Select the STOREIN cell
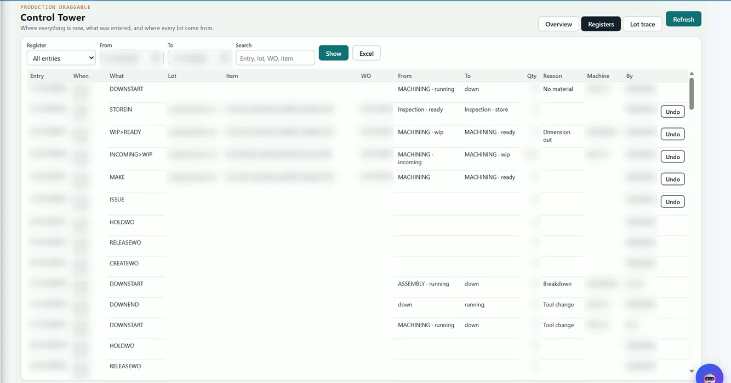Image resolution: width=731 pixels, height=383 pixels. pyautogui.click(x=121, y=109)
